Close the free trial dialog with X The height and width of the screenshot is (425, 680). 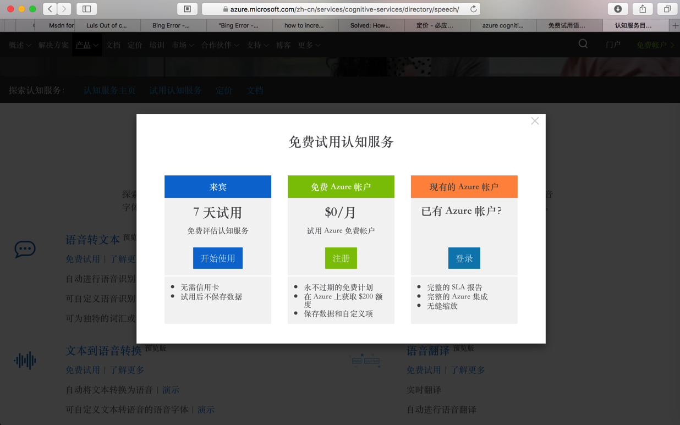point(535,121)
